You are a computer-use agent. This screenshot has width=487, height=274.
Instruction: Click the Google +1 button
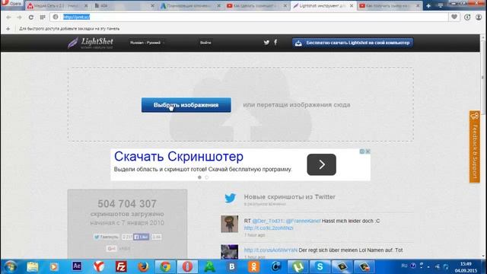pyautogui.click(x=112, y=249)
